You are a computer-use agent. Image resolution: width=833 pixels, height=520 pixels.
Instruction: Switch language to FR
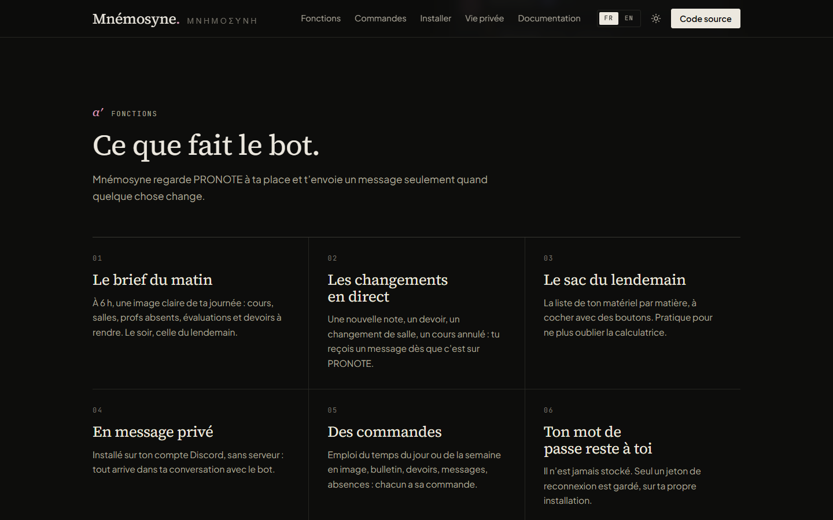609,18
